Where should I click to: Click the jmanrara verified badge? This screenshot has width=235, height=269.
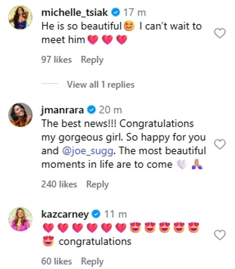click(92, 110)
